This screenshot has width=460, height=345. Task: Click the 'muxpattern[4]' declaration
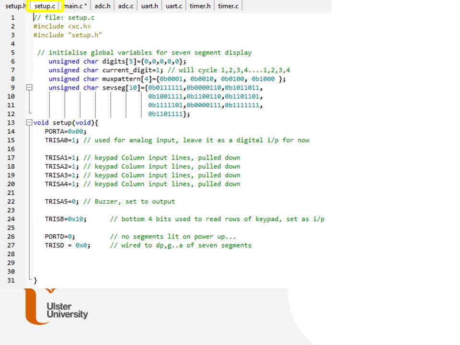[x=167, y=79]
